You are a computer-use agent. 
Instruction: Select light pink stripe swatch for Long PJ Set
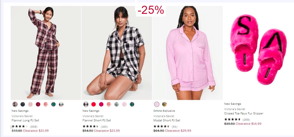[30, 104]
